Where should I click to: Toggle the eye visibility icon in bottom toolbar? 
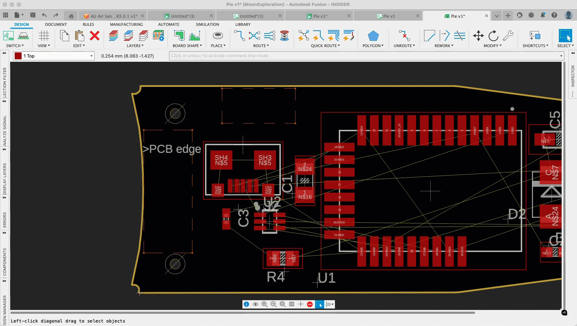coord(255,304)
